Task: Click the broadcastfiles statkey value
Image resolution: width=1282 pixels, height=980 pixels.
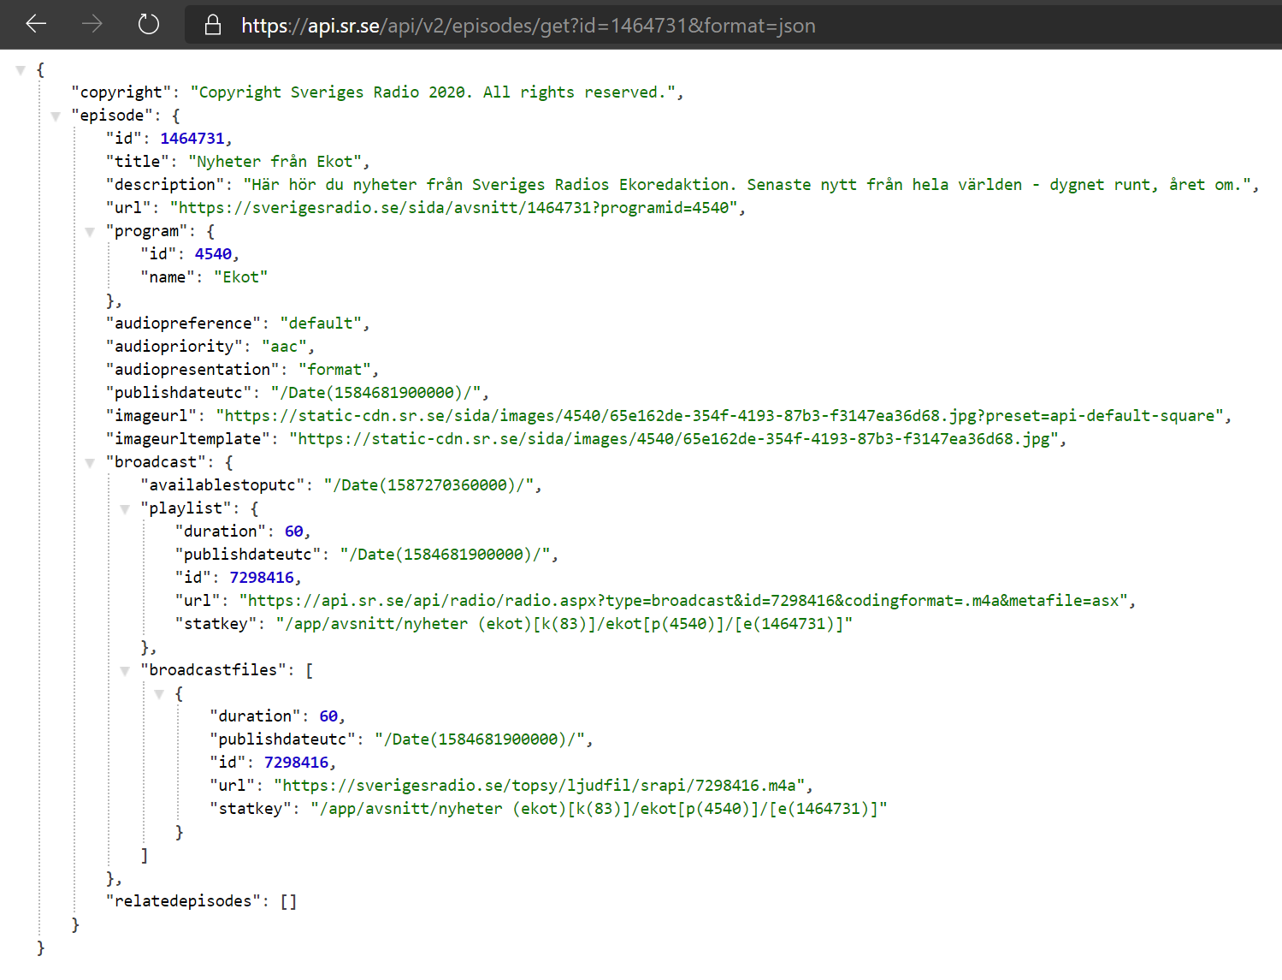Action: (x=600, y=809)
